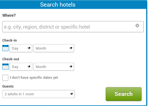Expand the Check-in Month dropdown
The height and width of the screenshot is (106, 149).
pos(54,48)
